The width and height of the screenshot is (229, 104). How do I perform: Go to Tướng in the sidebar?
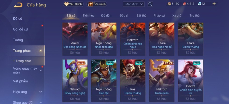[18, 40]
